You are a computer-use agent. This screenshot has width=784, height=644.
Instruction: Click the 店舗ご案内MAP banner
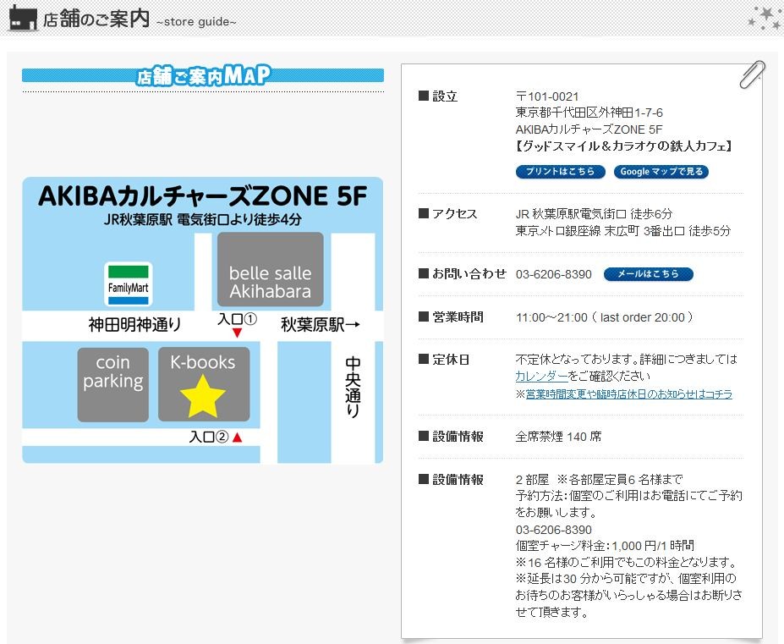(x=203, y=75)
